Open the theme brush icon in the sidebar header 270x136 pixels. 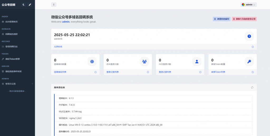coord(30,5)
